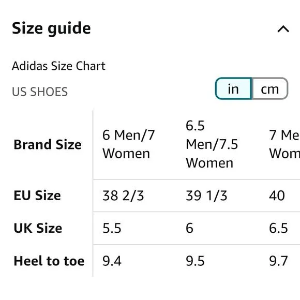Click the US SHOES label
Screen dimensions: 300x300
40,92
